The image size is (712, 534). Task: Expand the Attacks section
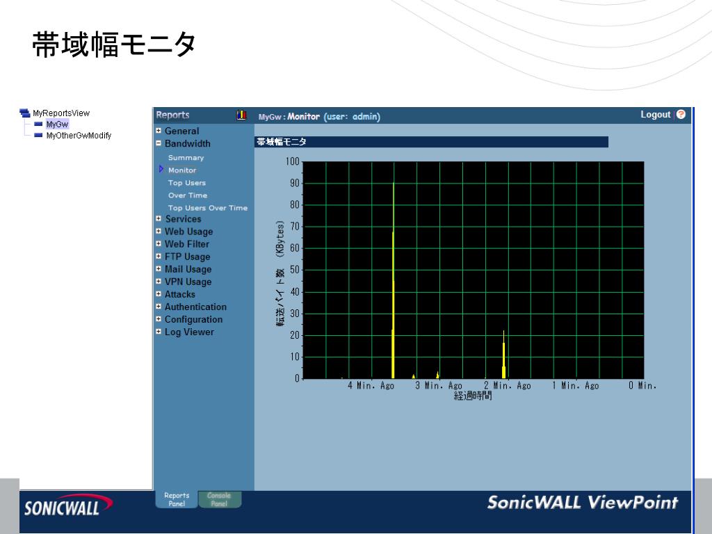click(x=159, y=294)
